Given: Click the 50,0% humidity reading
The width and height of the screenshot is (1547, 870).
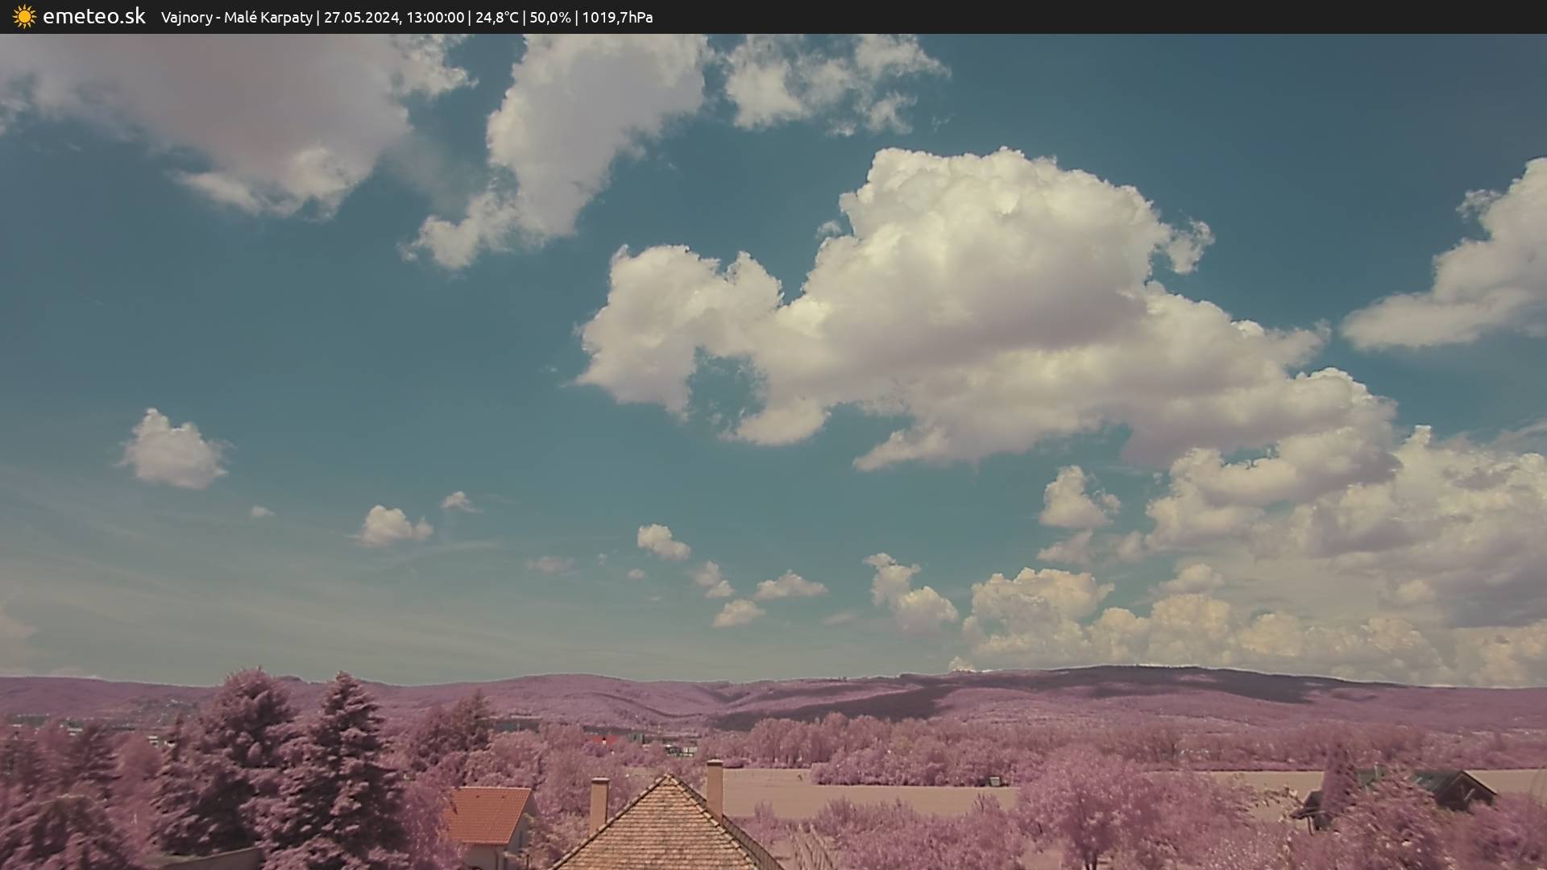Looking at the screenshot, I should (550, 17).
